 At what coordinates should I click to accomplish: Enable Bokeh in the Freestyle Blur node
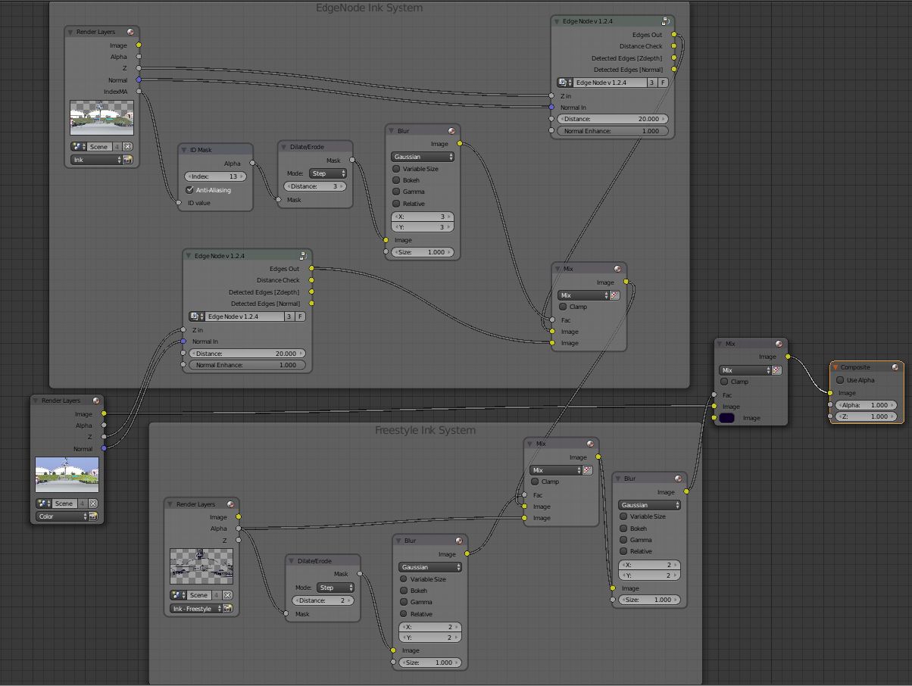coord(402,590)
